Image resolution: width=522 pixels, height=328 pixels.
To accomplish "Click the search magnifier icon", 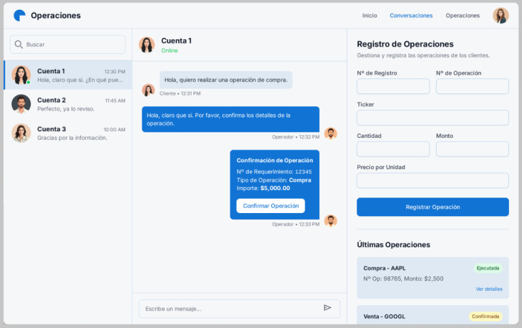I will (x=18, y=44).
